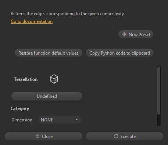Restore function default values
This screenshot has height=145, width=168.
coord(49,53)
